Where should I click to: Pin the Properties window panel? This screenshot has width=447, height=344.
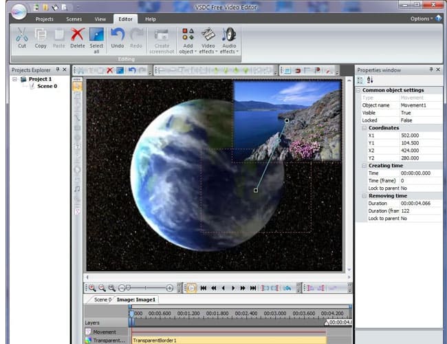coord(431,69)
